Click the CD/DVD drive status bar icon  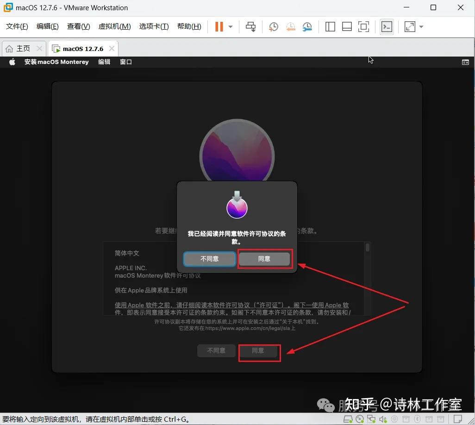click(x=360, y=419)
